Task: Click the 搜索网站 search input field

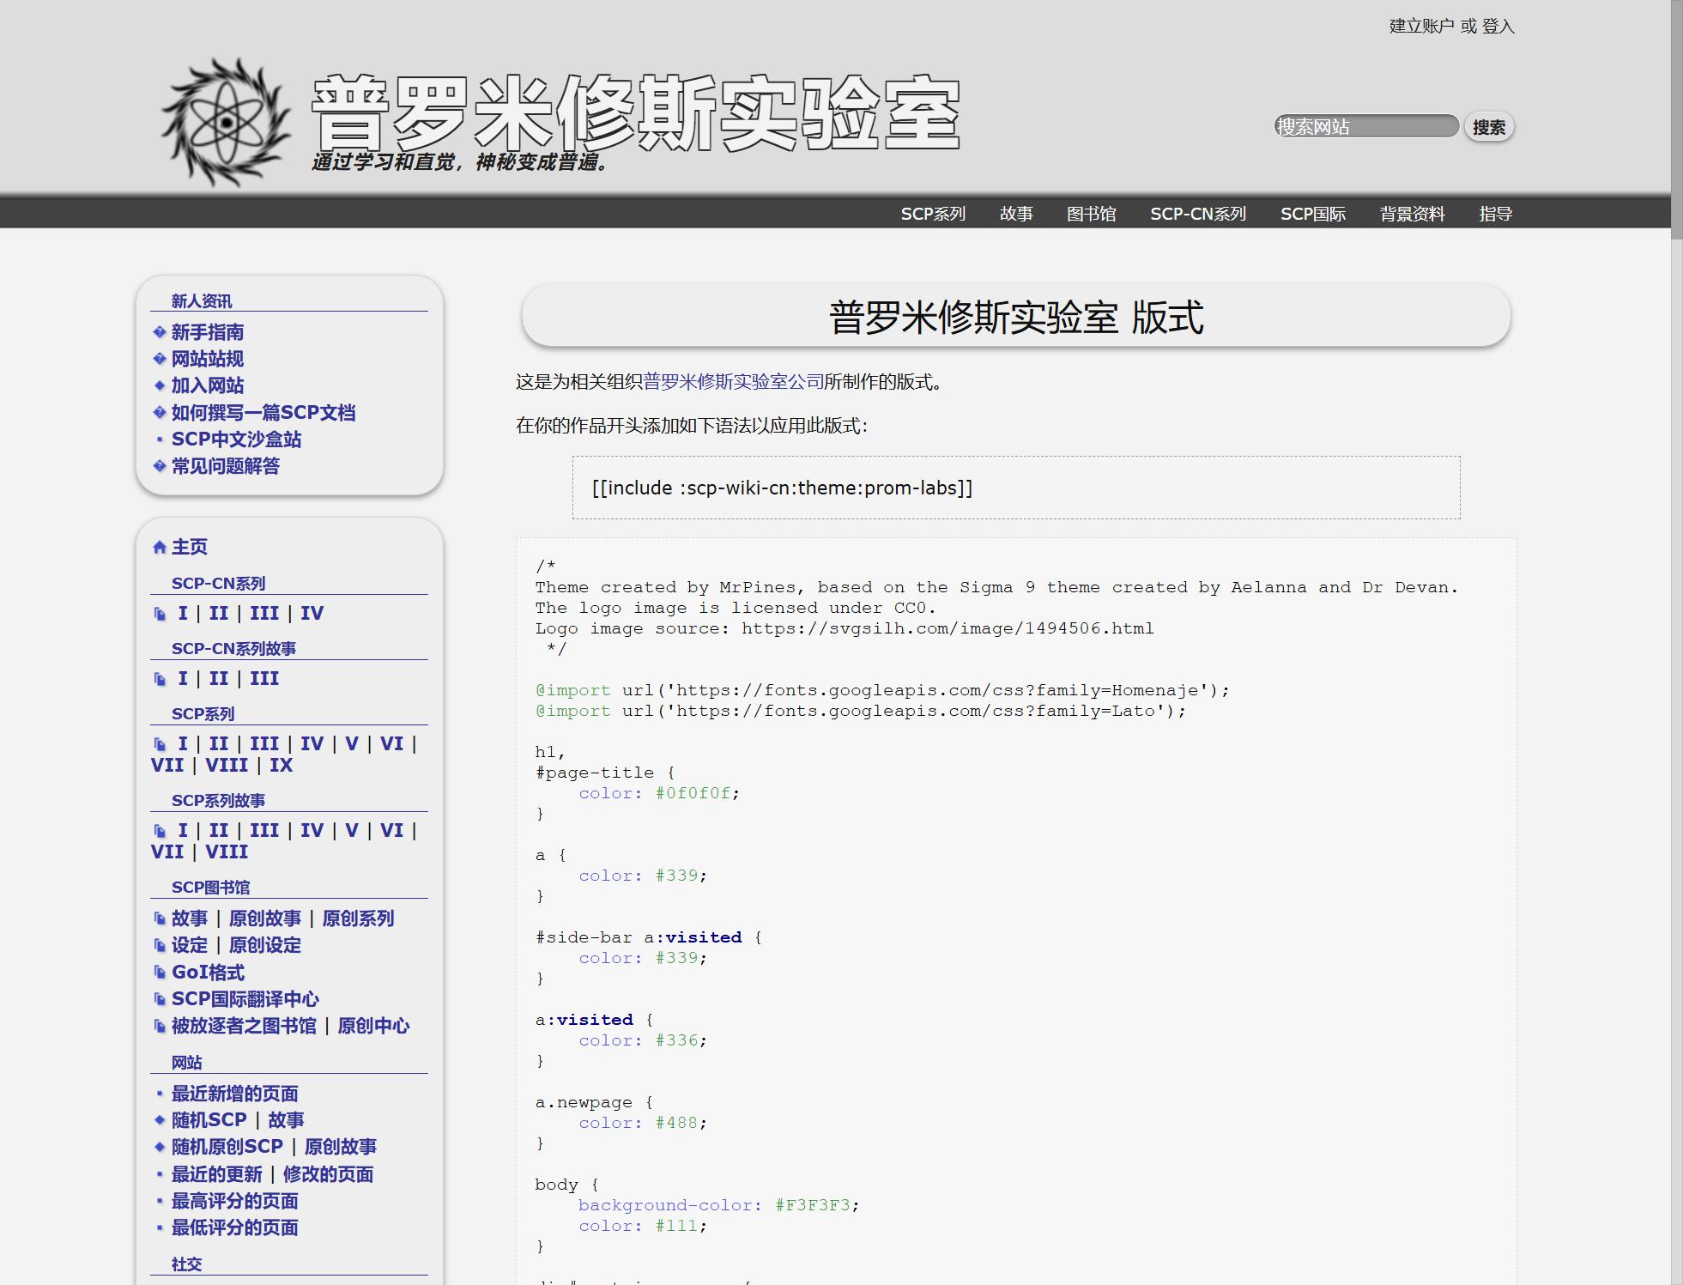Action: coord(1365,127)
